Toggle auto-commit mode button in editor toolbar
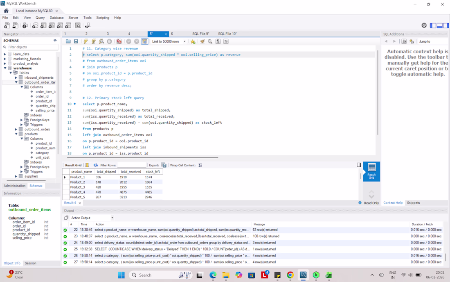 click(144, 41)
